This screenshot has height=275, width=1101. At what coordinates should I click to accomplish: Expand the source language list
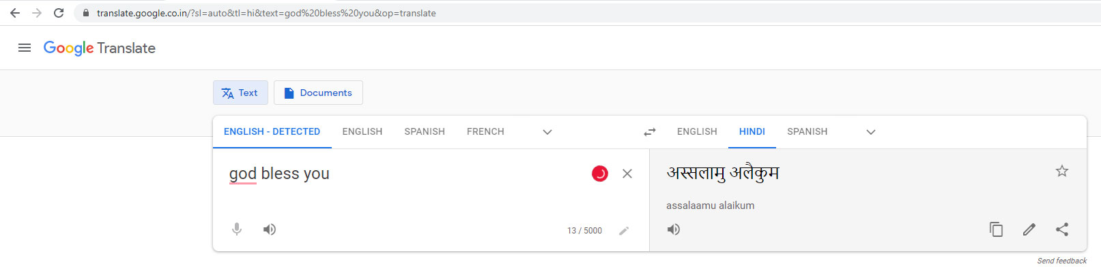[547, 132]
